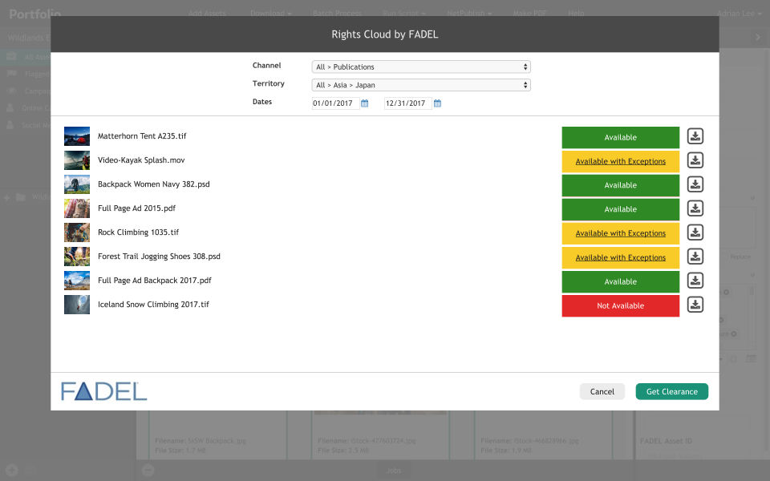770x481 pixels.
Task: Edit the end date 12/31/2017 field
Action: (x=407, y=103)
